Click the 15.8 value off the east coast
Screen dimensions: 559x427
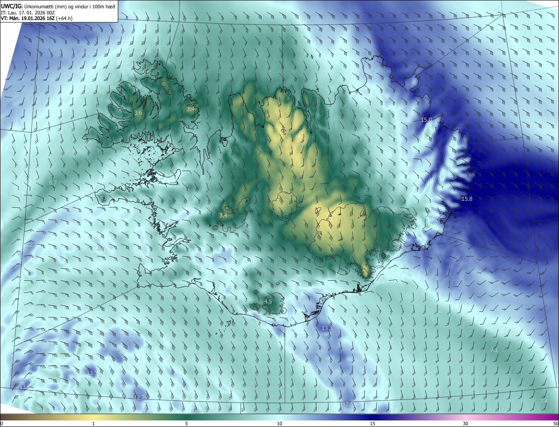(467, 199)
